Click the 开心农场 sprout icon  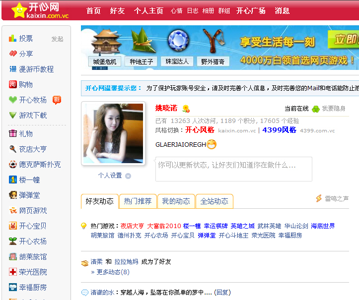pos(13,241)
